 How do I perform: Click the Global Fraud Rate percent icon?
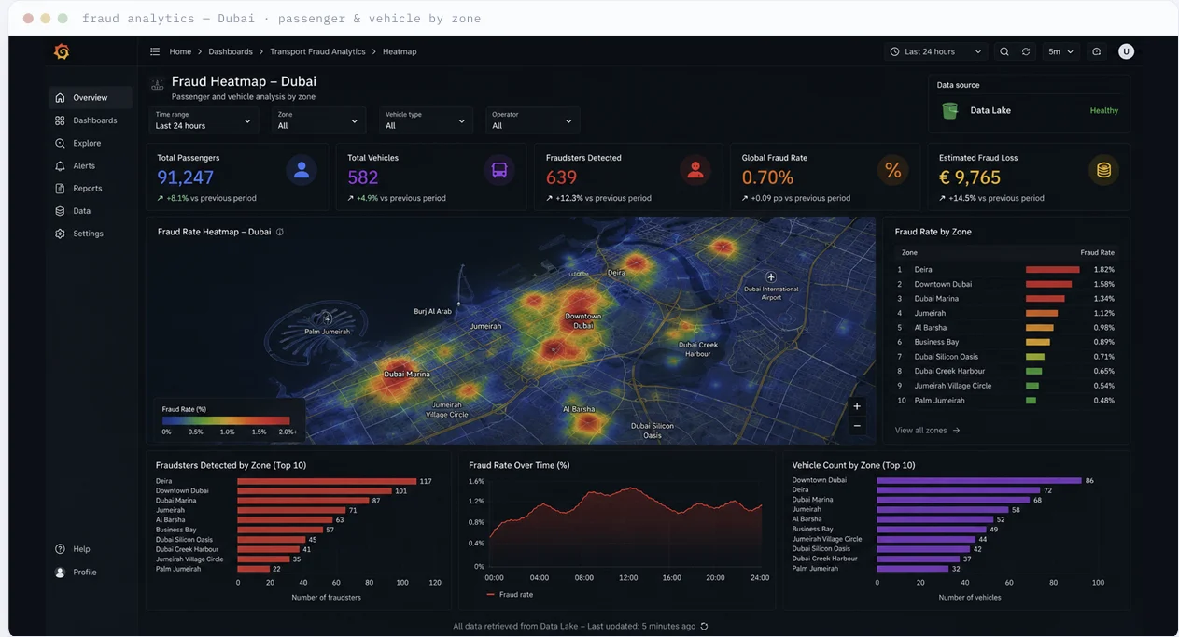click(893, 170)
